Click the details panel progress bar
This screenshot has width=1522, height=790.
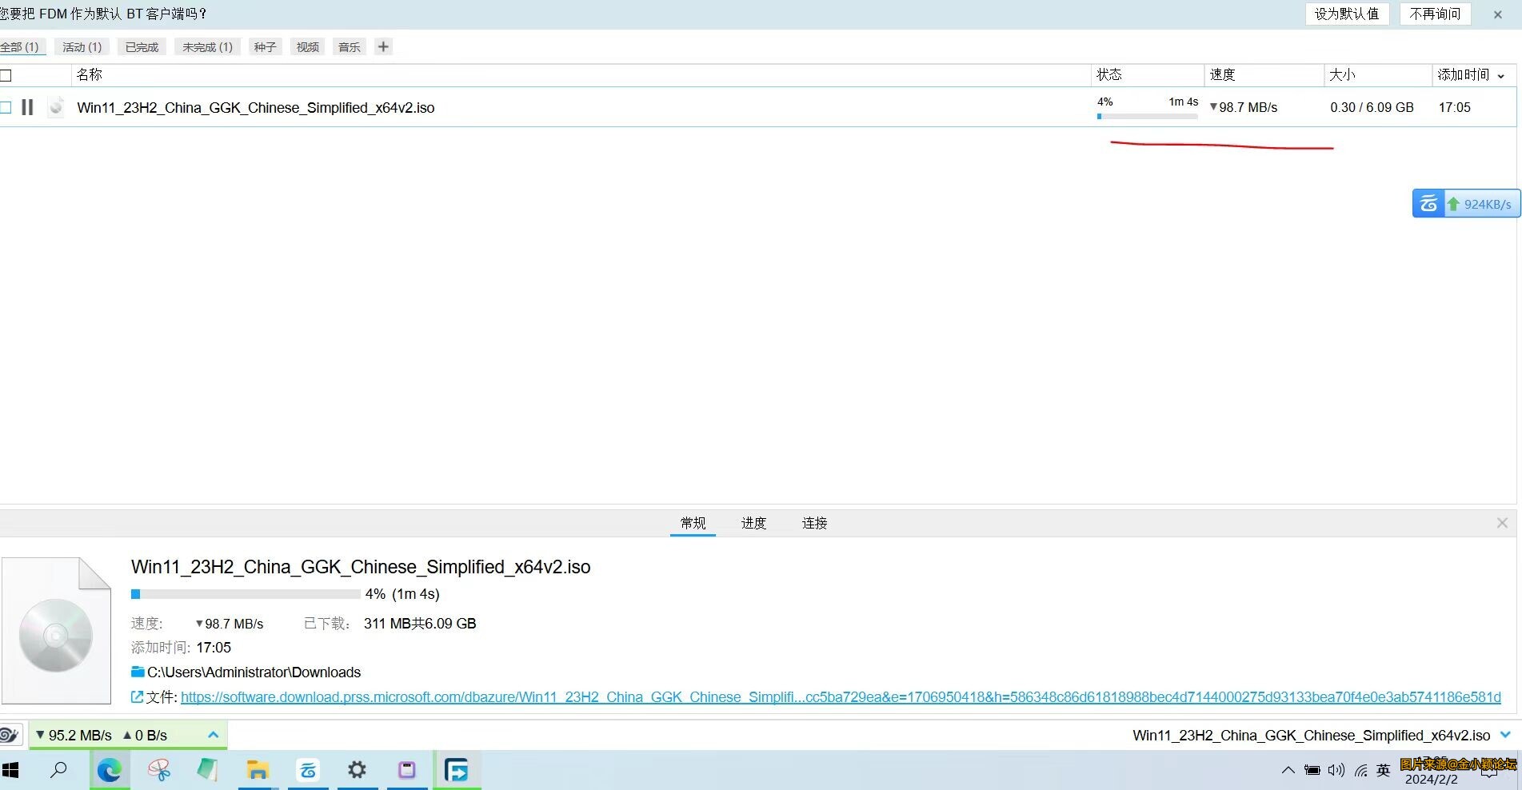tap(246, 594)
